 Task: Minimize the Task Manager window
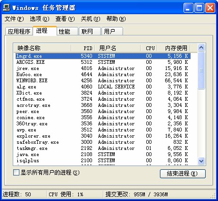[x=188, y=8]
